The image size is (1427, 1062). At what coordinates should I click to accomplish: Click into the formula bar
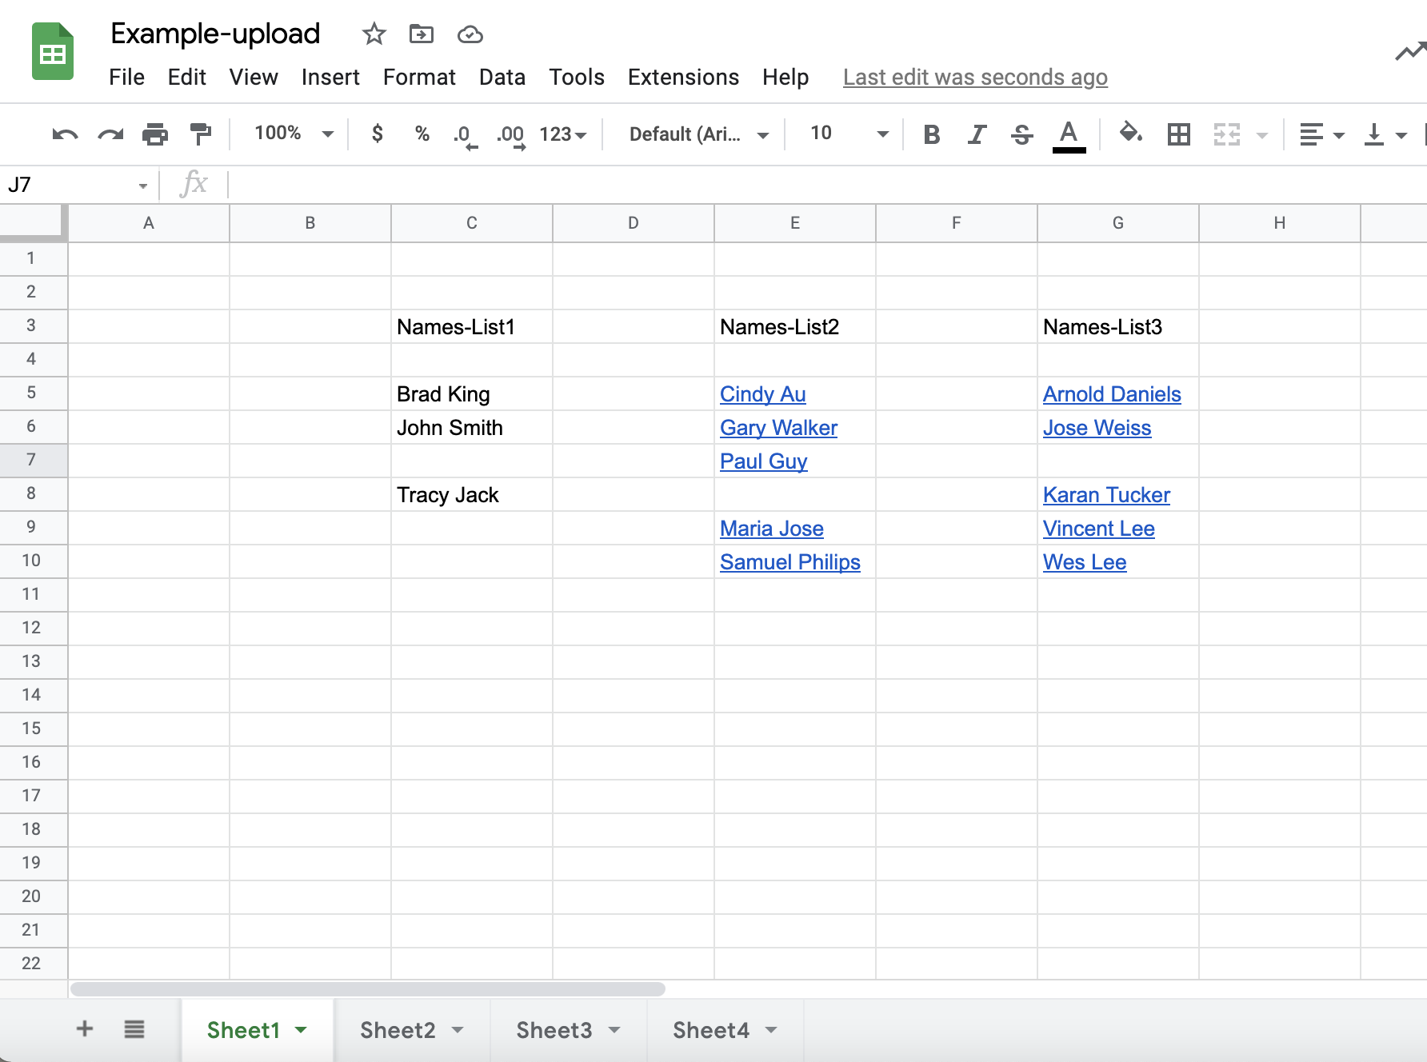click(827, 185)
